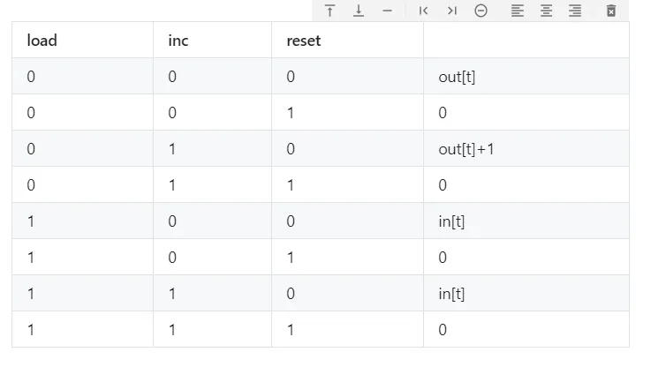Insert a column to the right

pyautogui.click(x=451, y=11)
